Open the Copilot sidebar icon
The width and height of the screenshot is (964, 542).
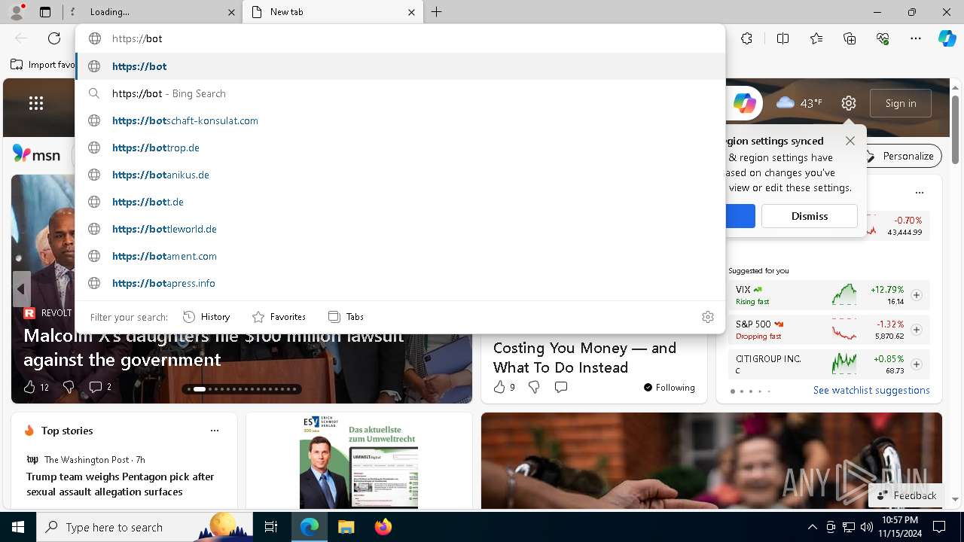pos(947,38)
